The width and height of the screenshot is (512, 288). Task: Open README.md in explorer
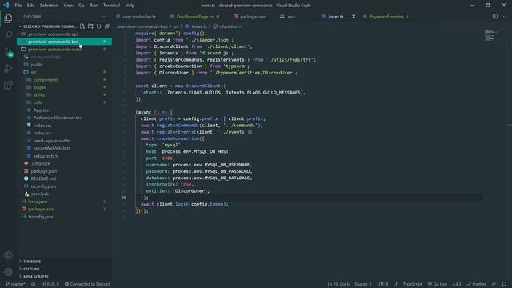(x=65, y=178)
